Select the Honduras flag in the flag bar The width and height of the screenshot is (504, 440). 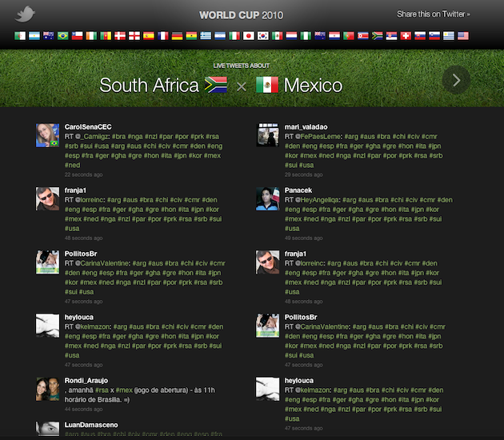[x=220, y=36]
